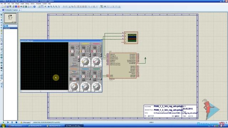Viewport: 228px width, 128px height.
Task: Click the L library button in device selector
Action: click(7, 26)
